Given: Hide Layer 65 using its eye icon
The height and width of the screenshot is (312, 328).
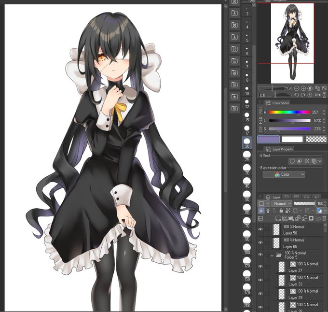Looking at the screenshot, I should click(260, 242).
